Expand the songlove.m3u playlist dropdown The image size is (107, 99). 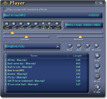(x=58, y=46)
